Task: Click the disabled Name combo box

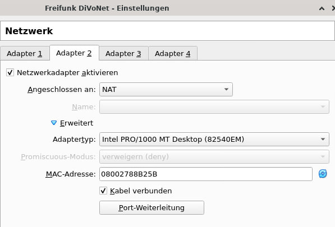Action: coord(214,106)
